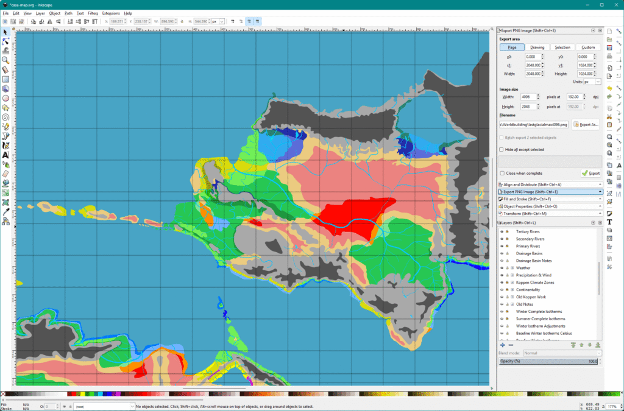
Task: Expand the Weather layer group
Action: pyautogui.click(x=512, y=268)
